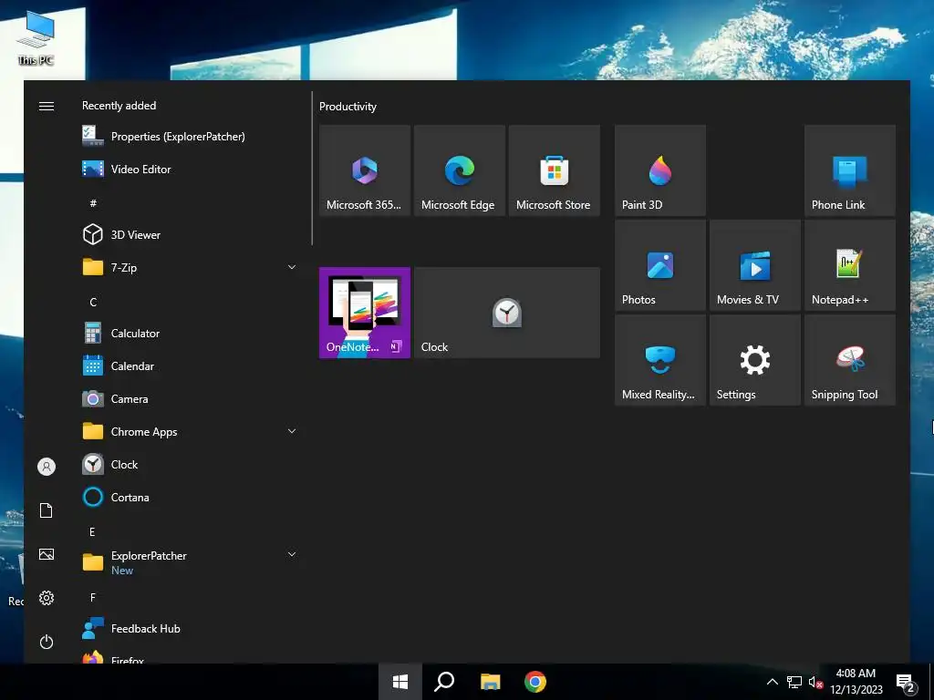934x700 pixels.
Task: Launch the Microsoft Edge tile
Action: 460,170
